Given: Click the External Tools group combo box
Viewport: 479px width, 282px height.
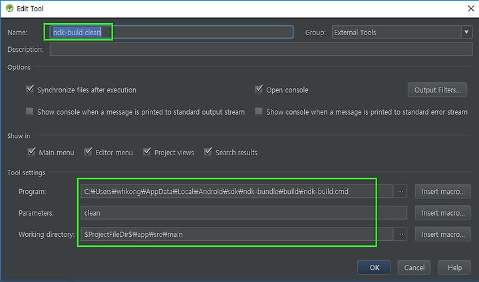Looking at the screenshot, I should 402,33.
